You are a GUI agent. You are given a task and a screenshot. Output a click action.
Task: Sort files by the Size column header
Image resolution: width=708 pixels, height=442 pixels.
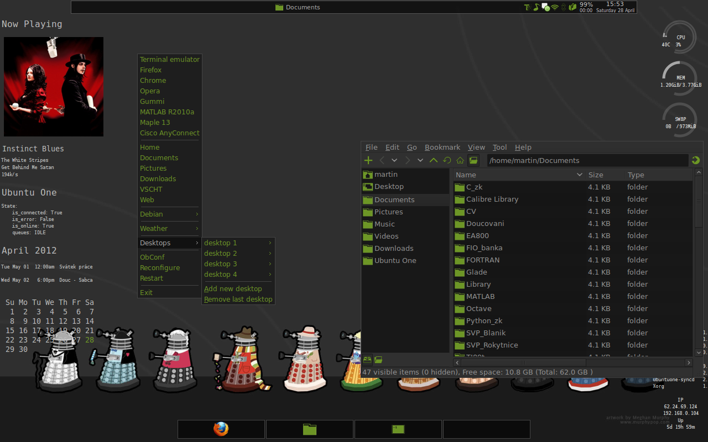tap(605, 175)
